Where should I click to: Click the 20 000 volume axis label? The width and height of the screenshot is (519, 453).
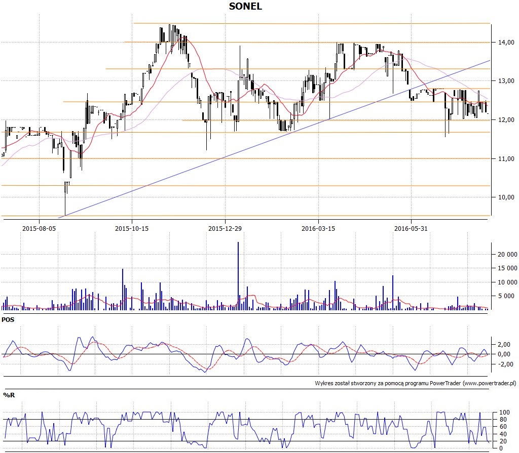[x=507, y=254]
